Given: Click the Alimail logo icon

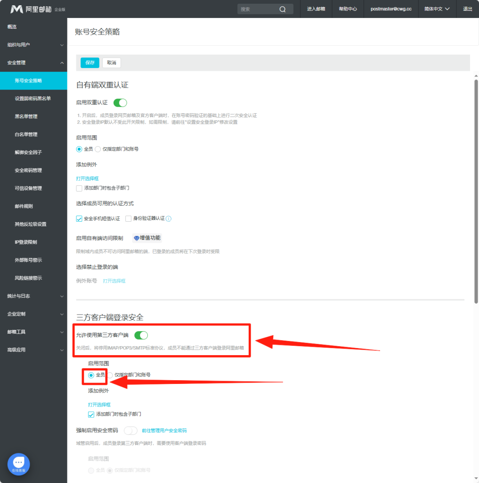Looking at the screenshot, I should pyautogui.click(x=16, y=9).
